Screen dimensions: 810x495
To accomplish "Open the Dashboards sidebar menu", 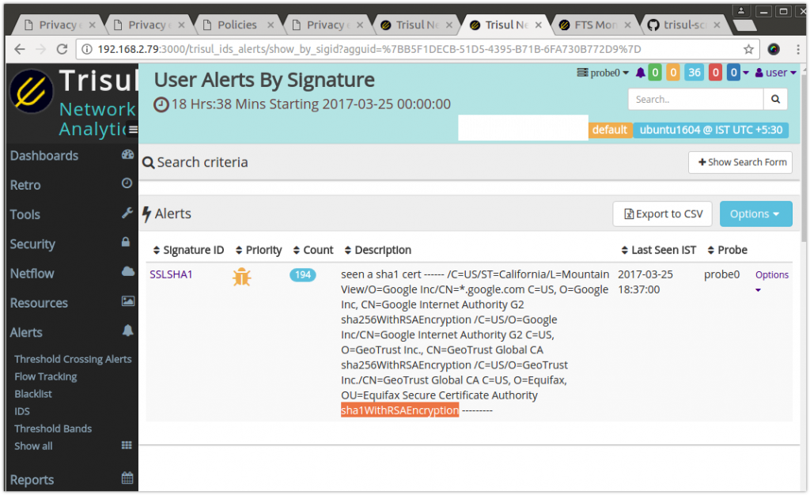I will (71, 155).
